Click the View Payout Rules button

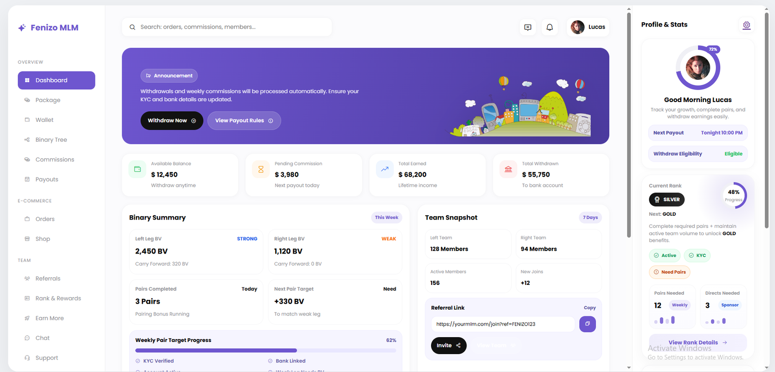244,120
